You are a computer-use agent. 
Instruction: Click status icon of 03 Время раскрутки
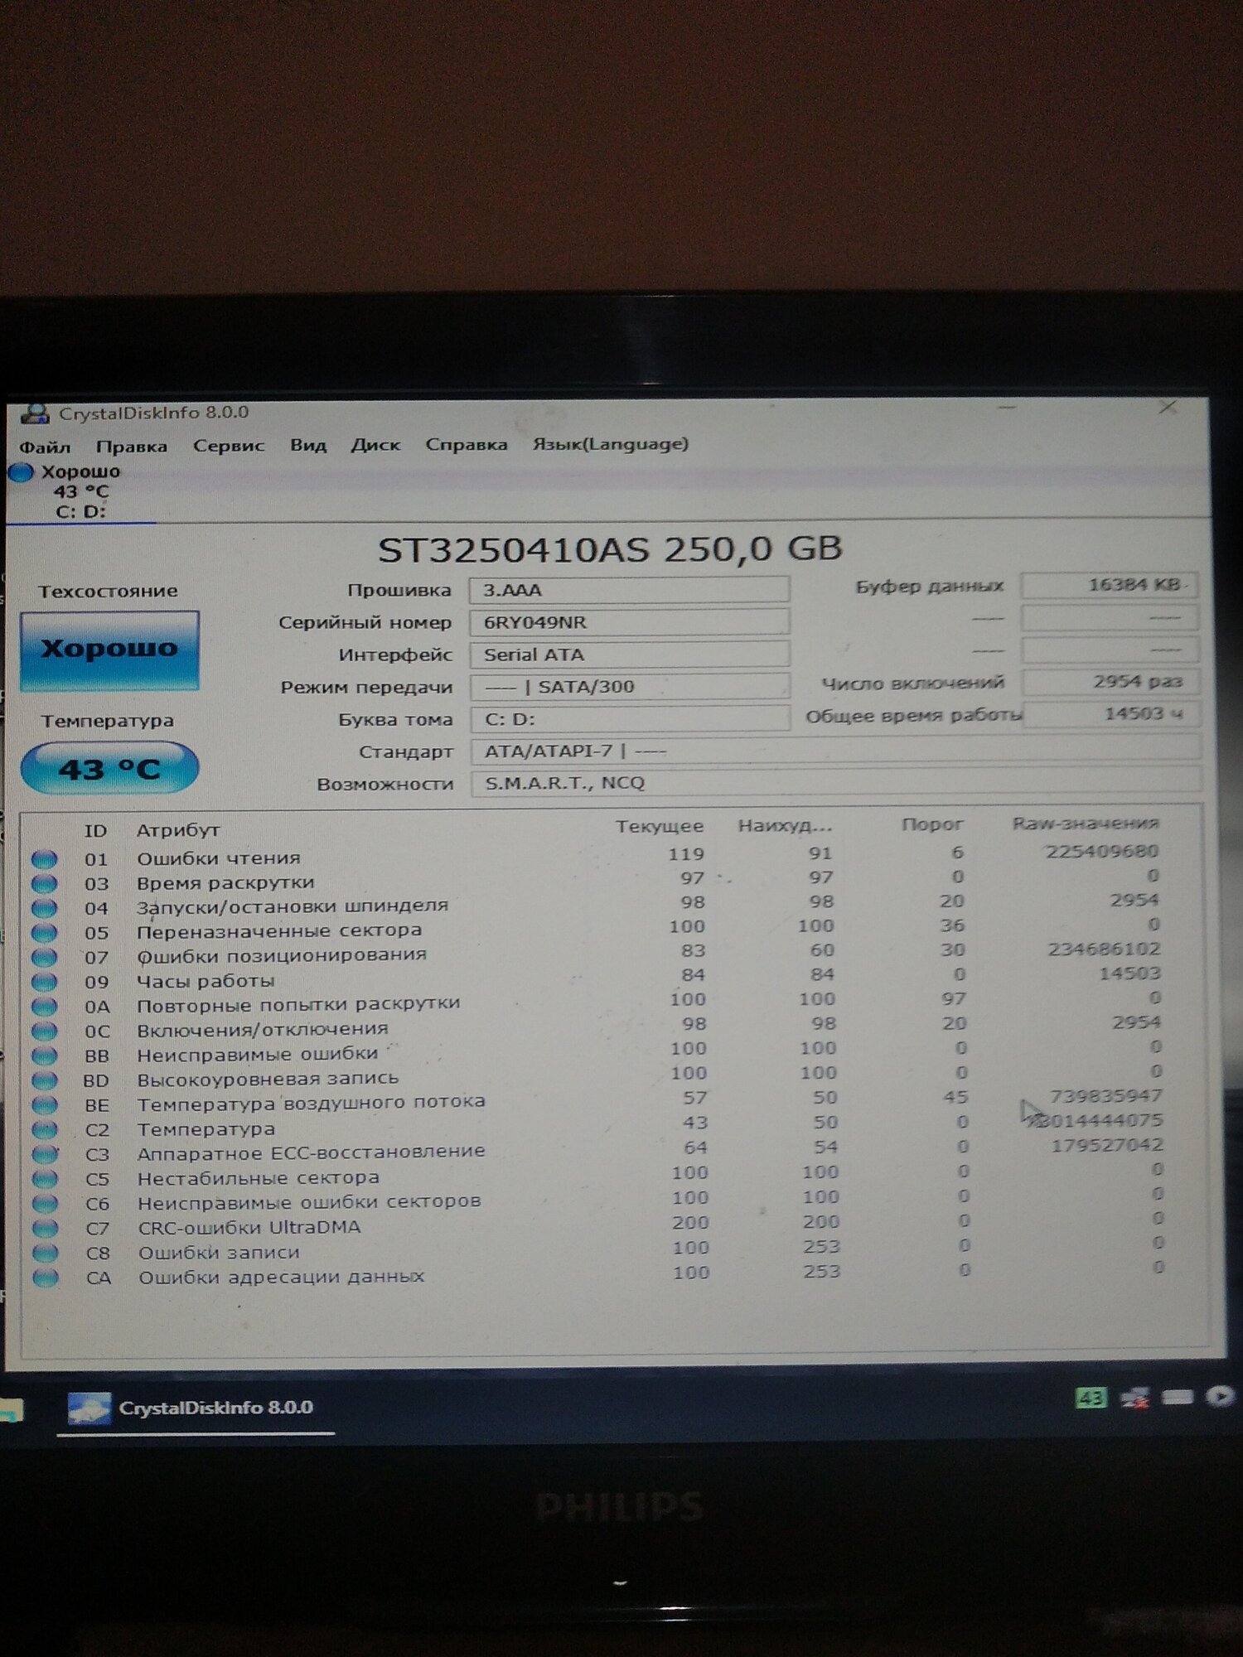44,884
